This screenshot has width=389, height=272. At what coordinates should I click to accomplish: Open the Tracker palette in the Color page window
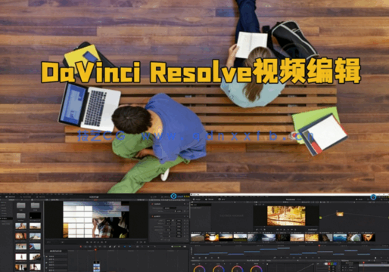point(294,258)
